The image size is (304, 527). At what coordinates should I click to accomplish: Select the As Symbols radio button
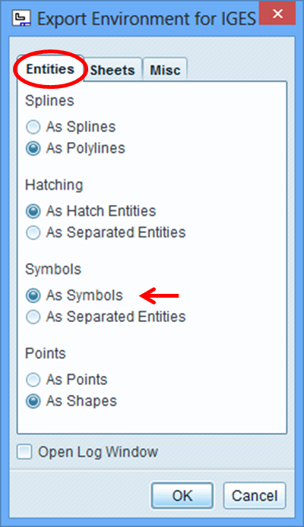(x=74, y=295)
